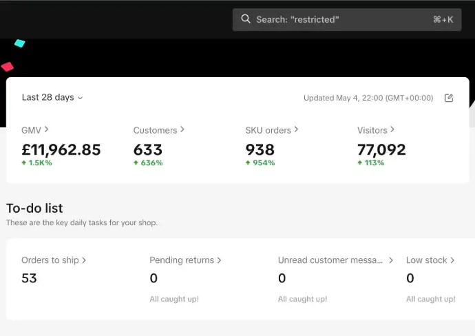Go to Pending returns
The image size is (475, 336).
[185, 260]
